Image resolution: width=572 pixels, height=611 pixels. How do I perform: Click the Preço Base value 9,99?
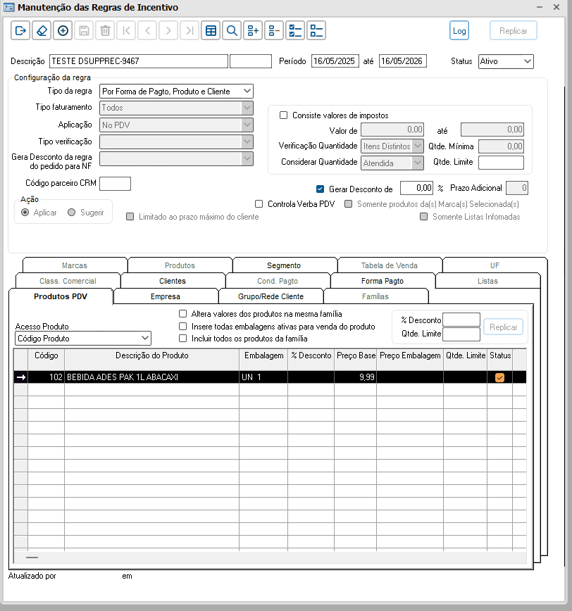point(367,377)
